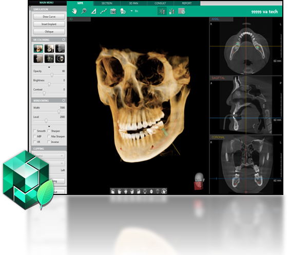This screenshot has height=255, width=289.
Task: Enable the Smooth checkbox
Action: [35, 131]
